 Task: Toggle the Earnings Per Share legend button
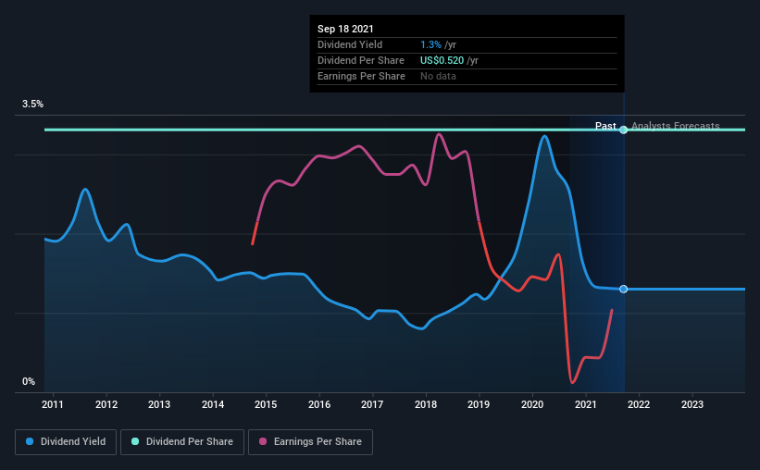(x=310, y=442)
